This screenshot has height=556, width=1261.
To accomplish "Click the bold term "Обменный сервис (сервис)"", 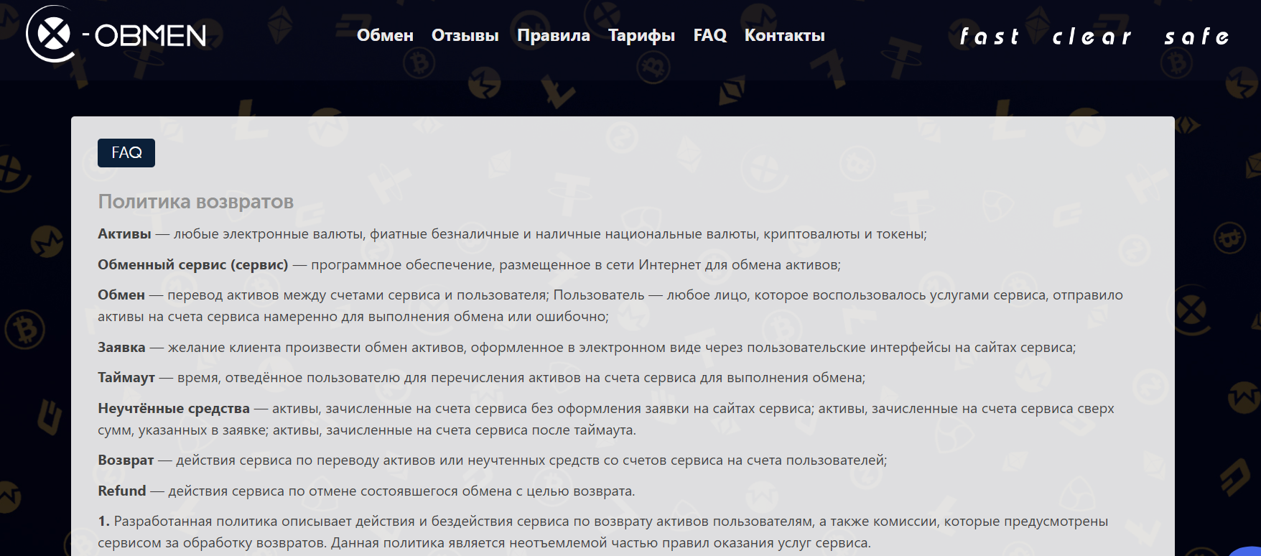I will [x=193, y=265].
